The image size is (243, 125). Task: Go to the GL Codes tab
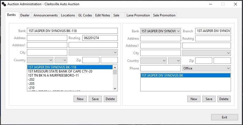(85, 15)
